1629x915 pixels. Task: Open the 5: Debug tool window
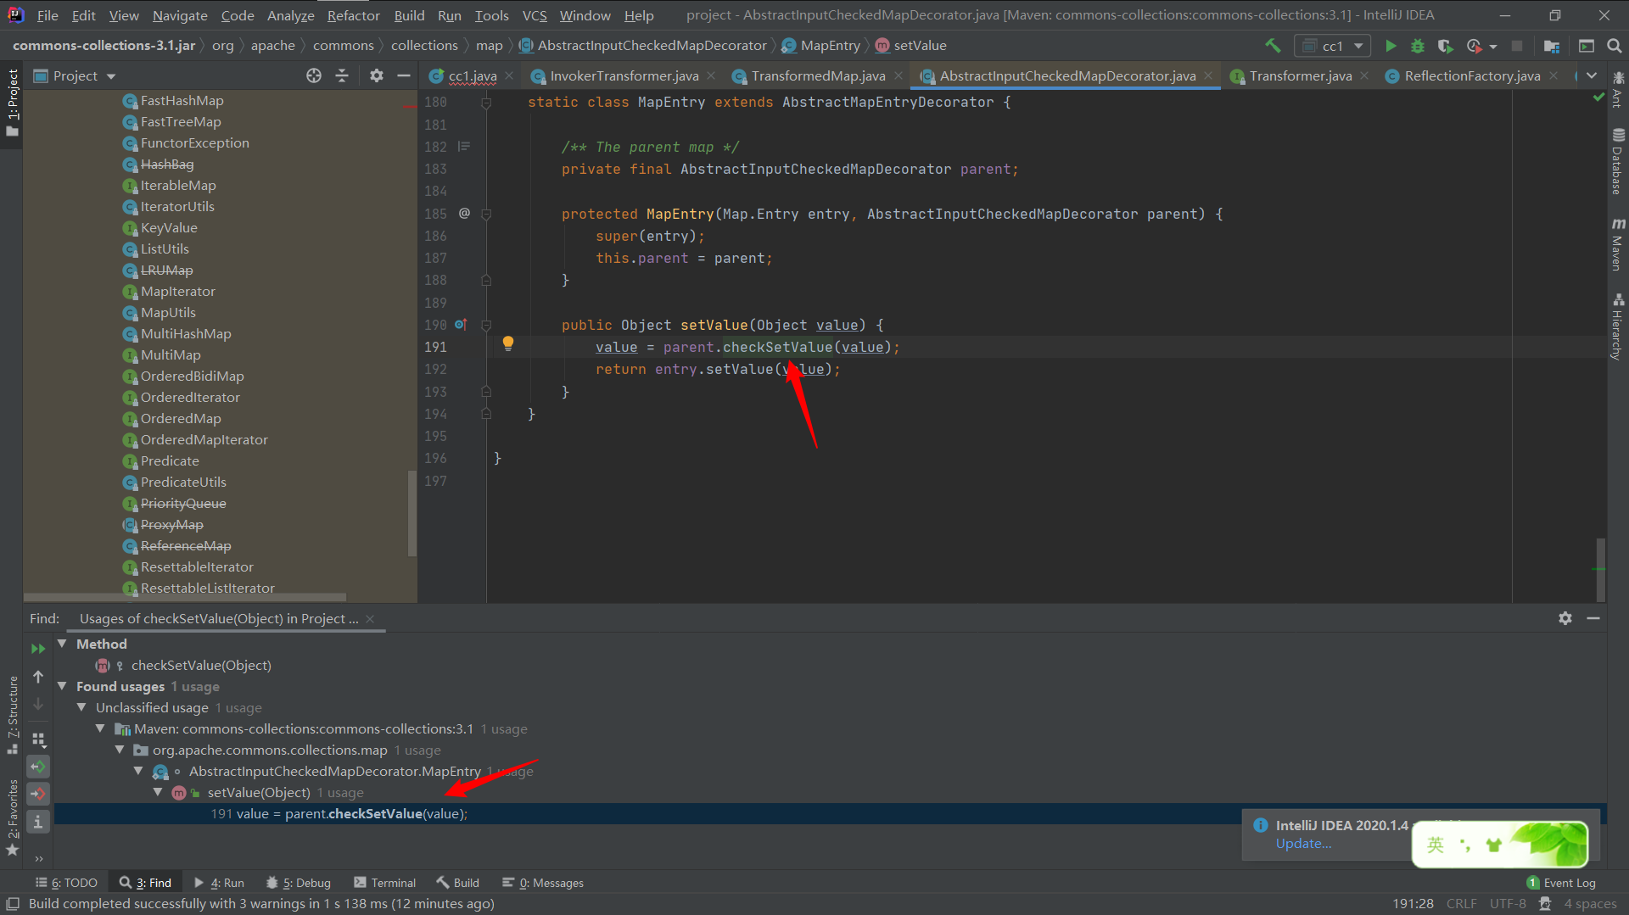pos(298,883)
